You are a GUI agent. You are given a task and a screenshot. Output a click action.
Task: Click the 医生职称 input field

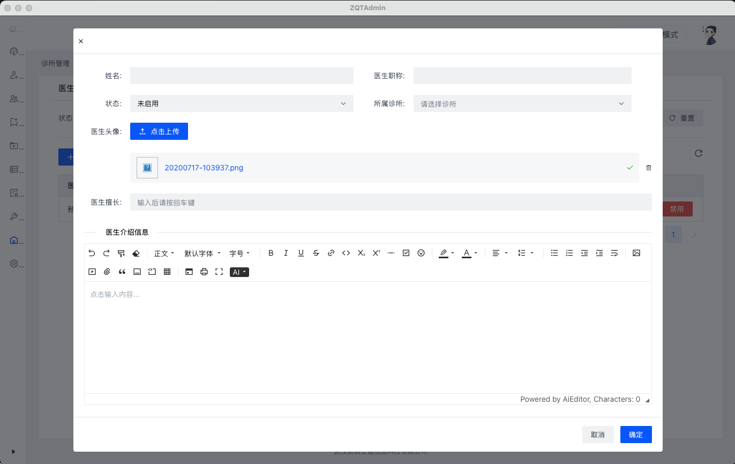point(522,76)
